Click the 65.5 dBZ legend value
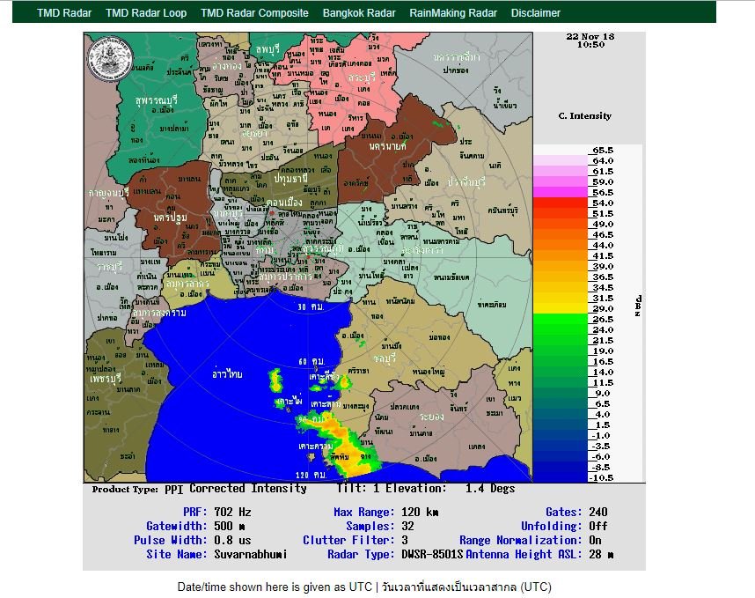The image size is (755, 598). (603, 151)
